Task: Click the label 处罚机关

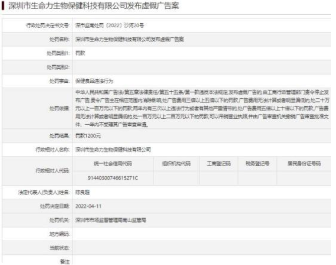Action: pyautogui.click(x=60, y=221)
